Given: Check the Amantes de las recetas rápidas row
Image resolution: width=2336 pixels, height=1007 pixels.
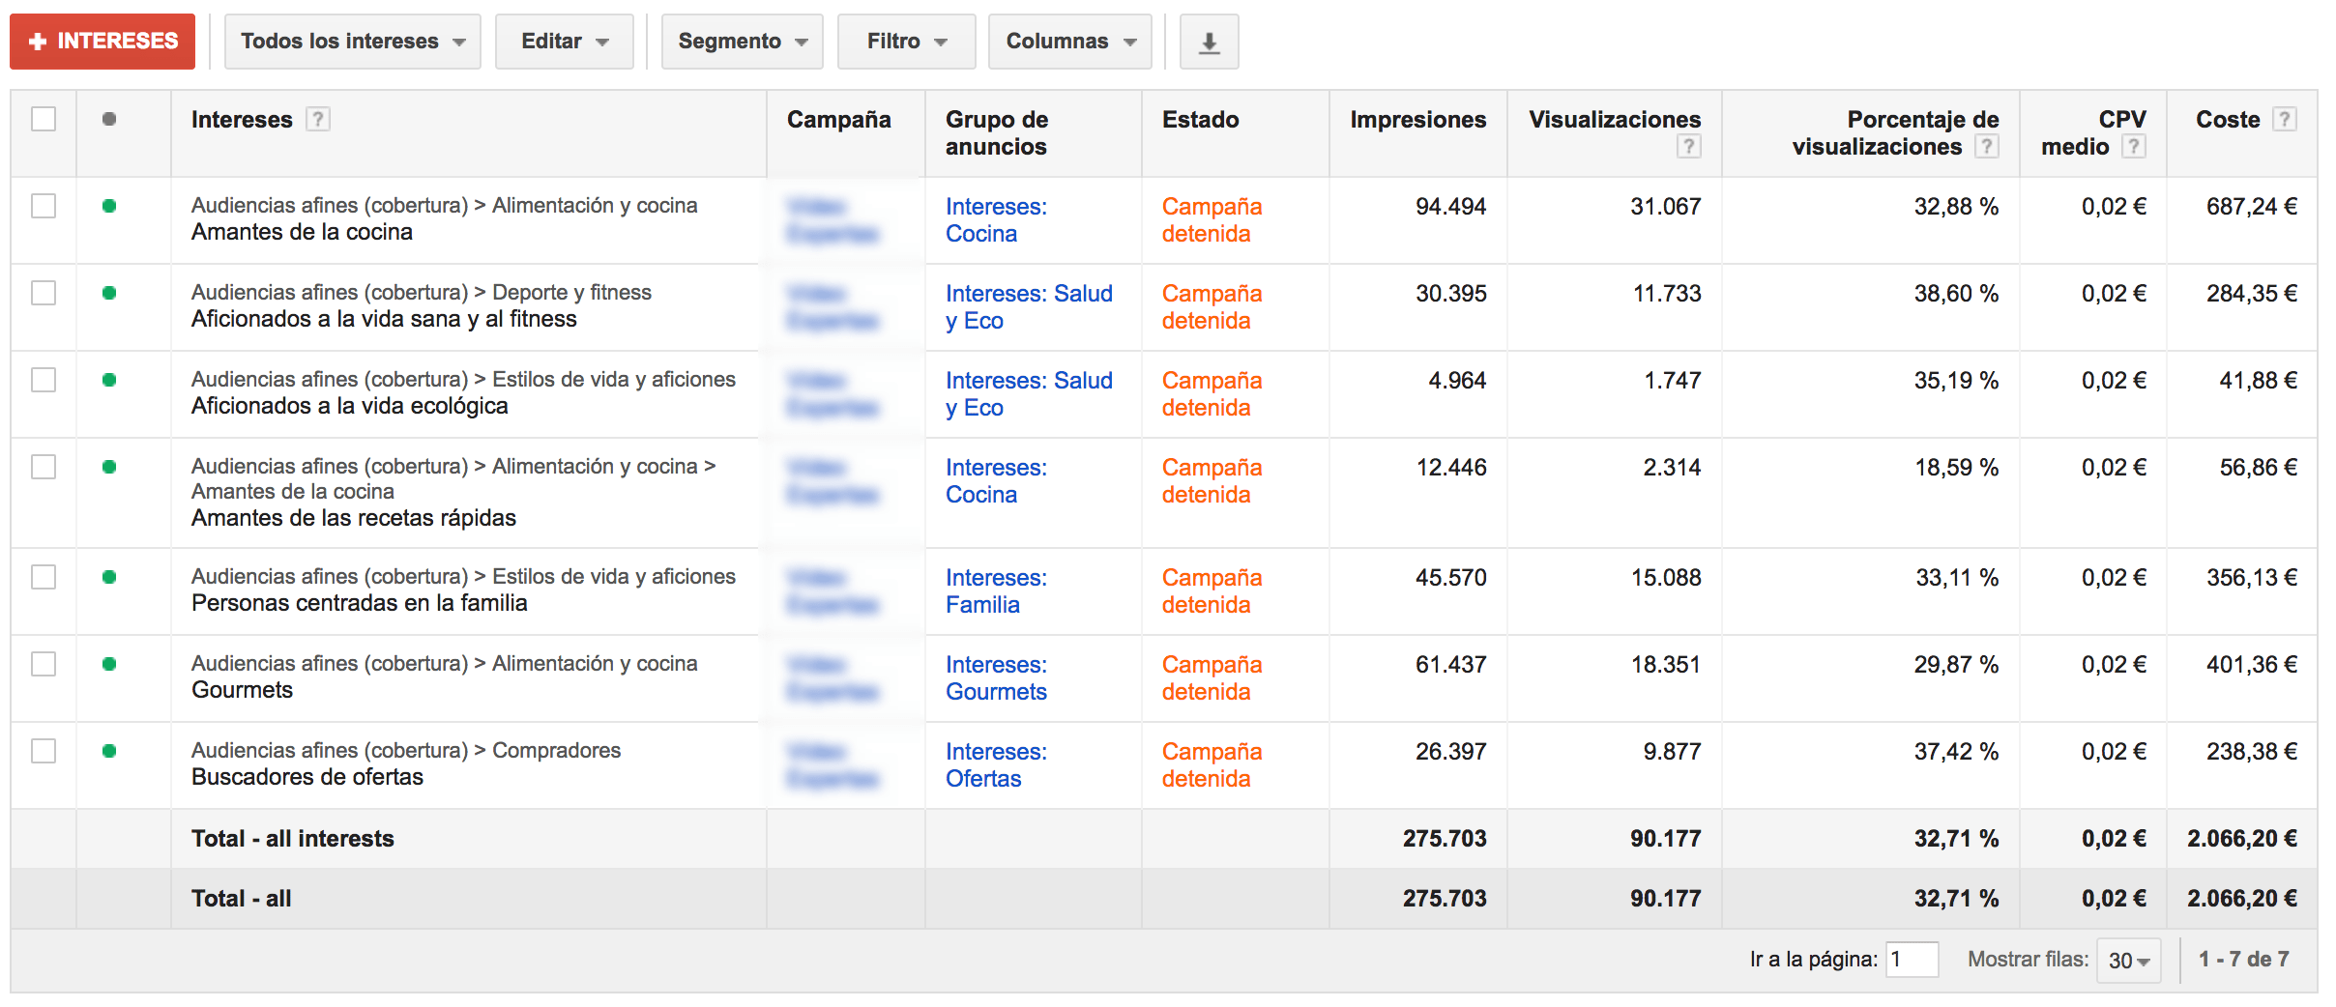Looking at the screenshot, I should (44, 467).
